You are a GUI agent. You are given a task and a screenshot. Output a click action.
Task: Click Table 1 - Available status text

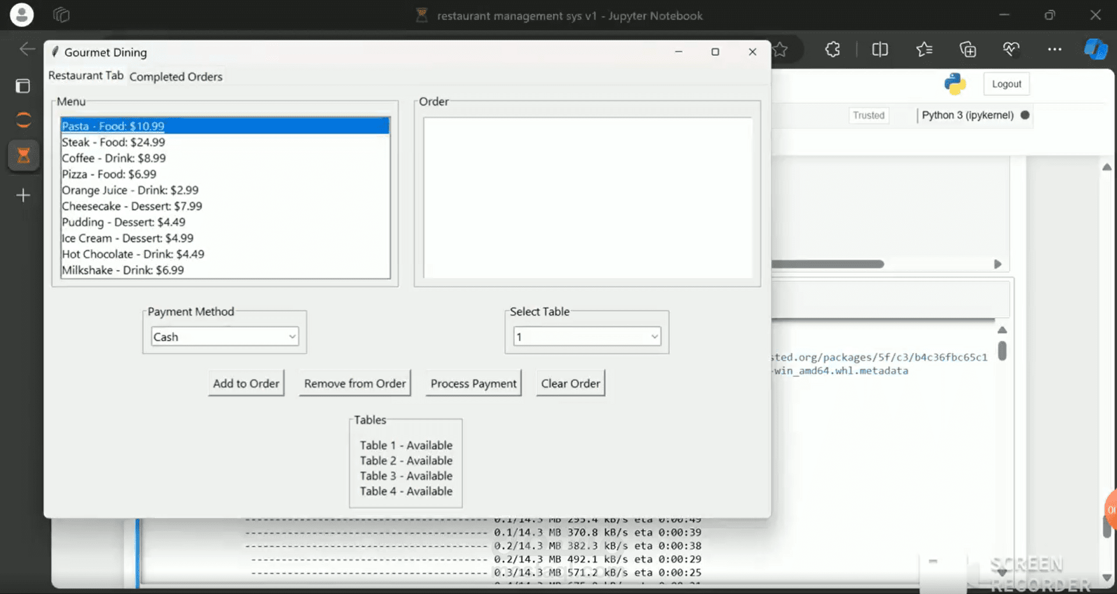[406, 445]
